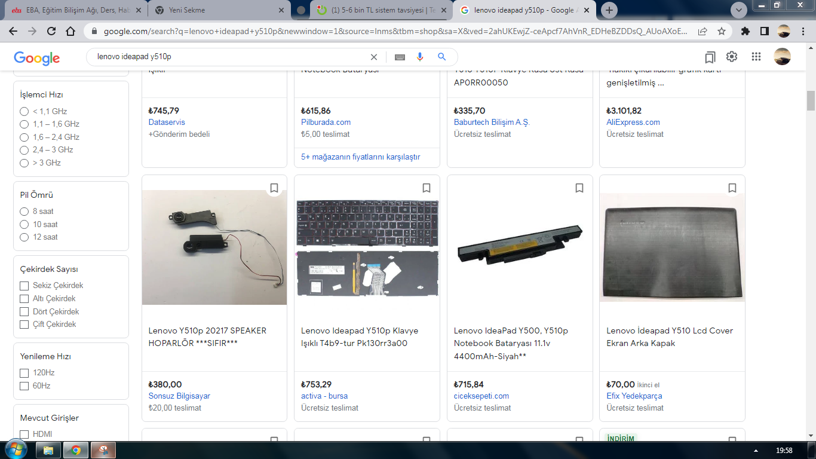Save the Y500, Y510p Notebook Bataryası product
The image size is (816, 459).
pos(579,188)
